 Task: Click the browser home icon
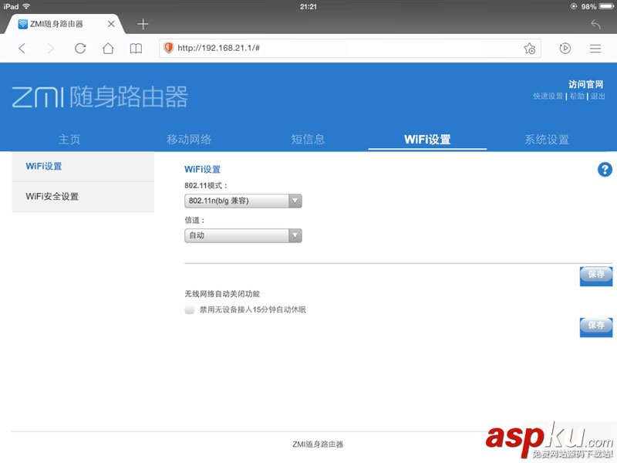[108, 48]
